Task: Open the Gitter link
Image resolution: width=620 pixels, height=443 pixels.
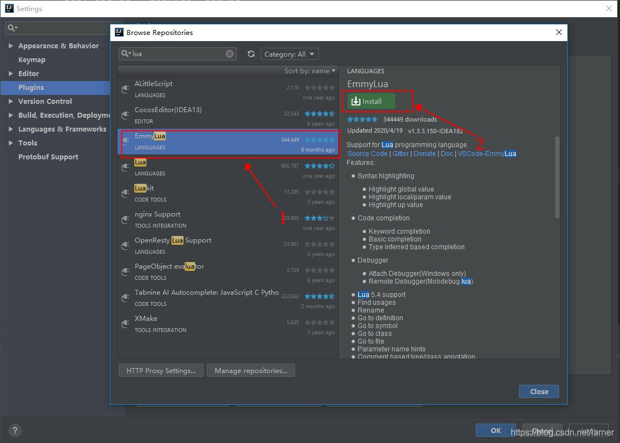Action: 400,154
